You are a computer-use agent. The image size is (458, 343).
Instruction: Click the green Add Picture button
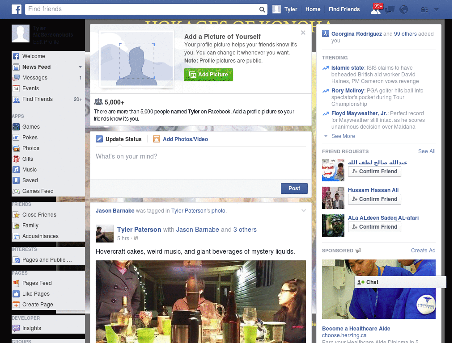(208, 75)
